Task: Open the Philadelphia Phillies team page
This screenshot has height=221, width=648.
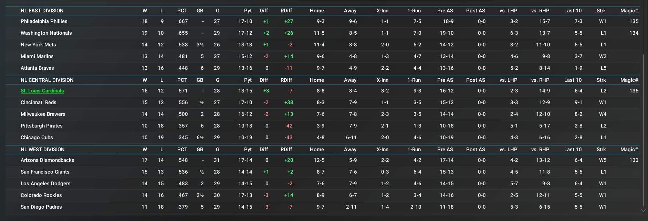Action: point(44,21)
